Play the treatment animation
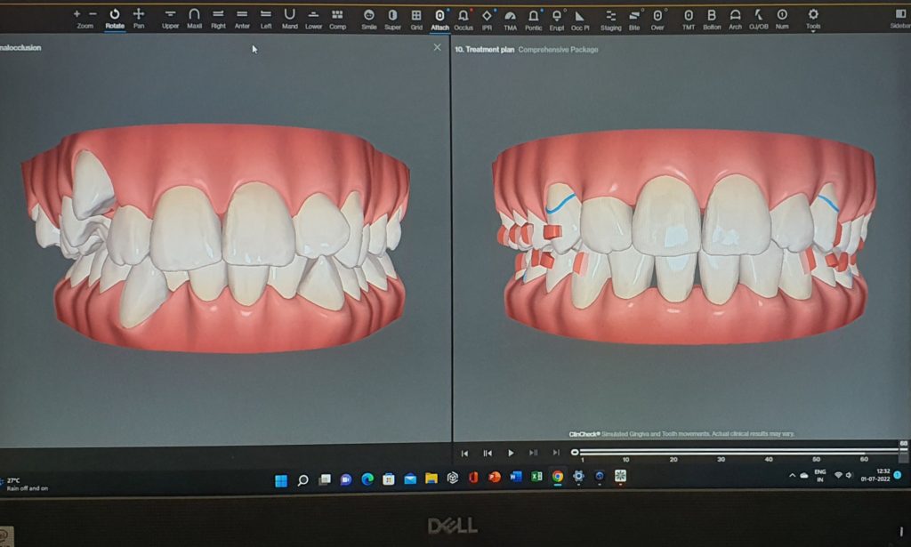The height and width of the screenshot is (547, 911). tap(509, 452)
